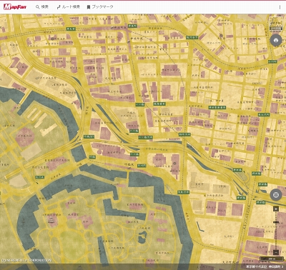The height and width of the screenshot is (270, 286).
Task: Click the magnifier search icon
Action: (x=37, y=7)
